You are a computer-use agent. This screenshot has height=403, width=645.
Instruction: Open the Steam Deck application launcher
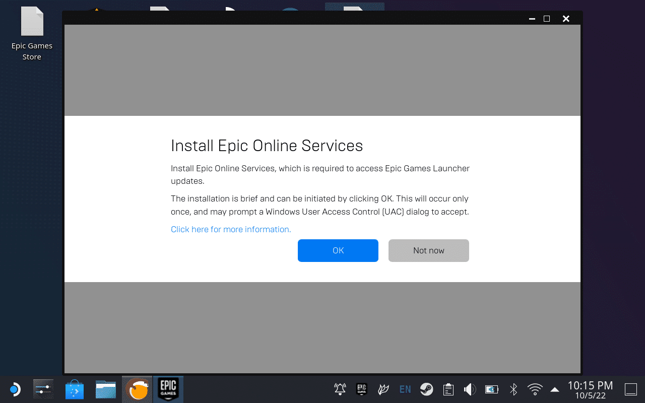pyautogui.click(x=14, y=389)
